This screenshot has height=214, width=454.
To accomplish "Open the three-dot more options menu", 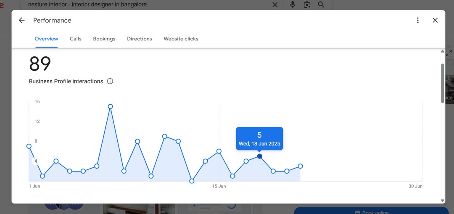I will click(x=417, y=20).
